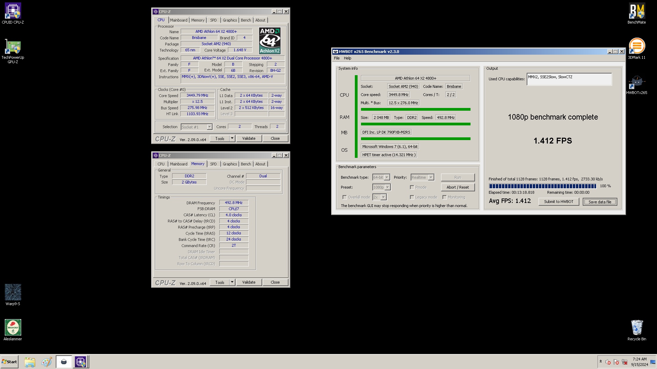The height and width of the screenshot is (369, 657).
Task: Click the network tray icon with red X
Action: [x=624, y=362]
